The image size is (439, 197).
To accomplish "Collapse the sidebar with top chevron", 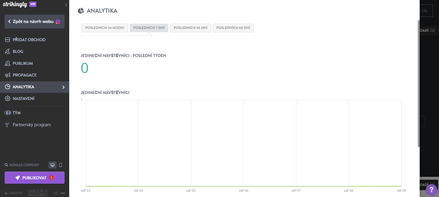I will click(x=66, y=5).
